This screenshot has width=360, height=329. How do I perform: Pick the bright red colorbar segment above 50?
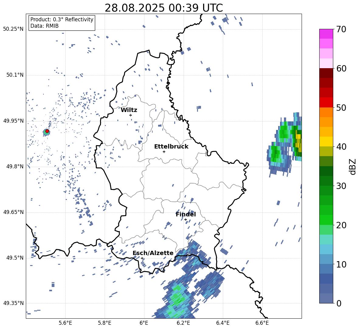tap(326, 103)
